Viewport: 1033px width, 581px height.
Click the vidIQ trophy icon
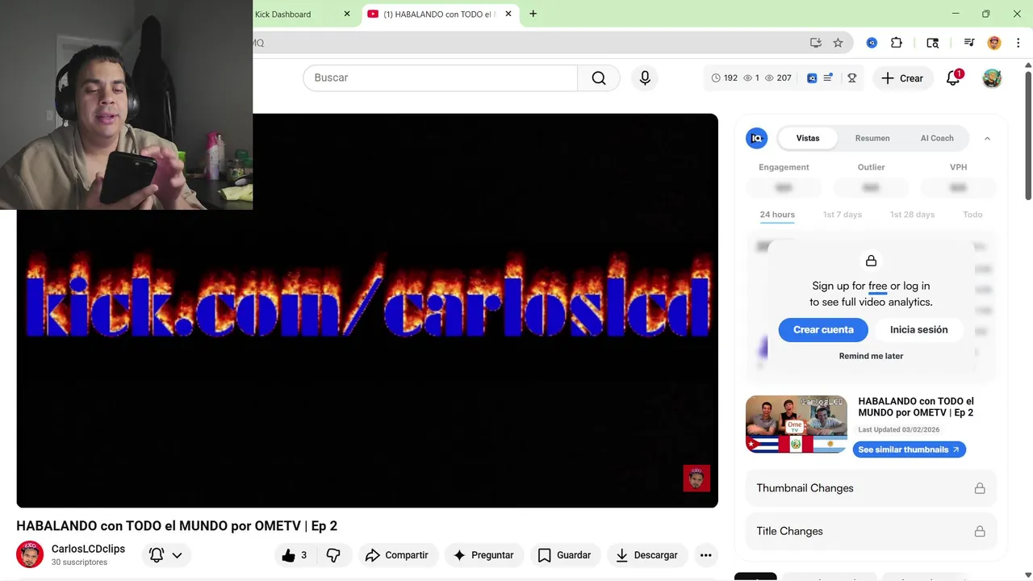[851, 78]
